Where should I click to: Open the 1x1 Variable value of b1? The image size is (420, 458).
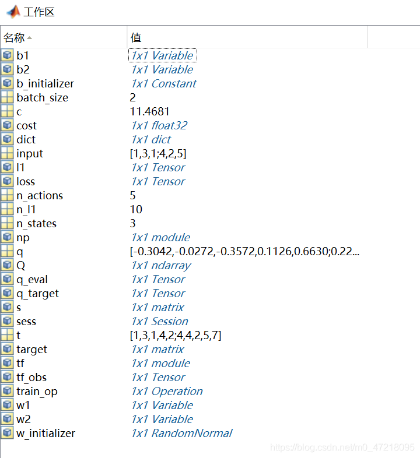pos(162,55)
